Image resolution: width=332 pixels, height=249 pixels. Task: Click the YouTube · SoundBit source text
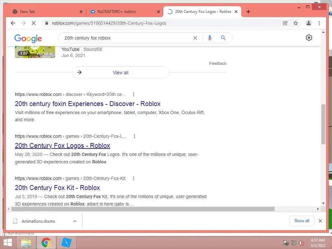pos(82,49)
